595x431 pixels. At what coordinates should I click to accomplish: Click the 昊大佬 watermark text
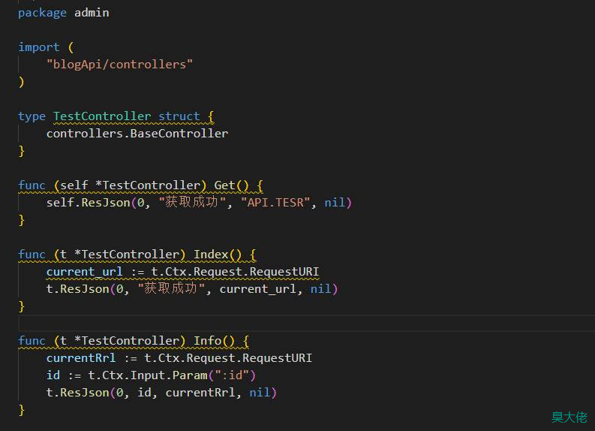(x=569, y=417)
